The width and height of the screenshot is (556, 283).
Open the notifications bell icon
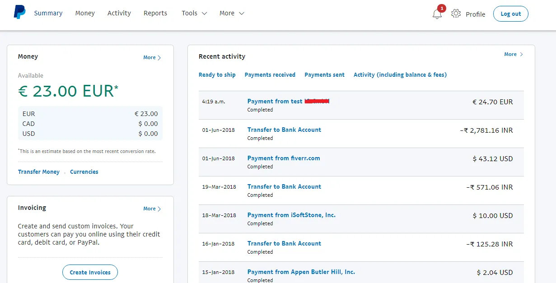tap(437, 14)
